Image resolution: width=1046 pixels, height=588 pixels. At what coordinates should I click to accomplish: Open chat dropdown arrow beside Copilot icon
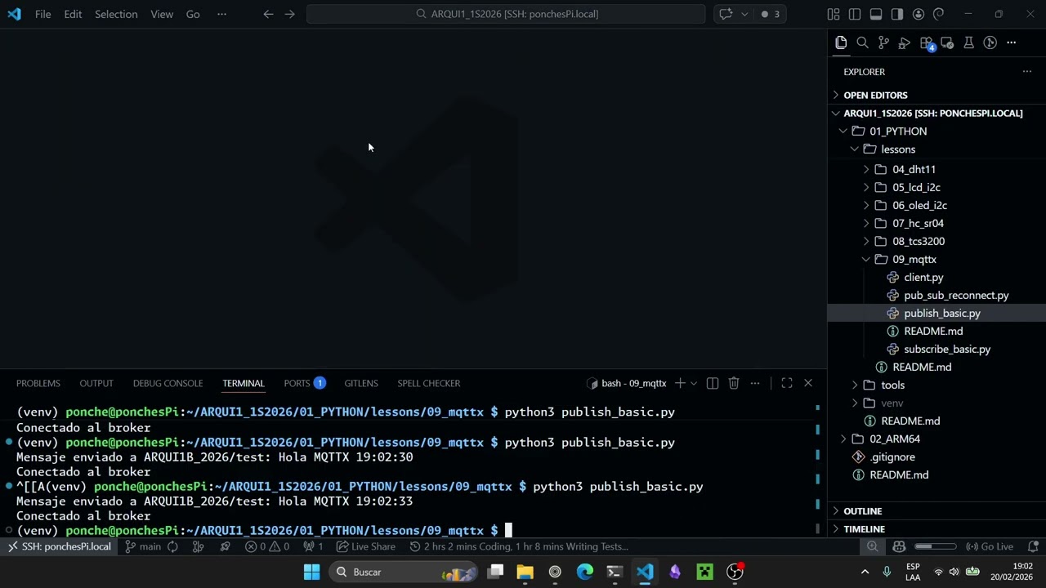point(744,14)
